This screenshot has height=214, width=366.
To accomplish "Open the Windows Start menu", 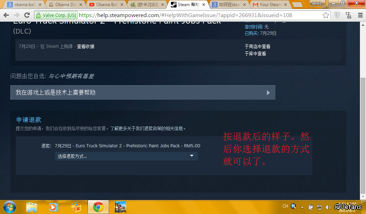I will (x=9, y=207).
